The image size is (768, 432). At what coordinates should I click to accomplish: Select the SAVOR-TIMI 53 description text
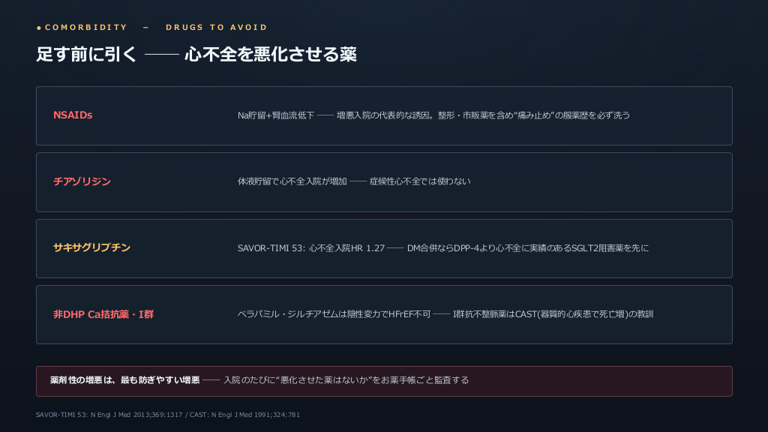pyautogui.click(x=442, y=248)
